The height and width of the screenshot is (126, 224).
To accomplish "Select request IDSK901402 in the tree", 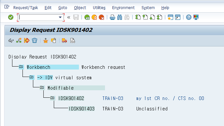I will tap(71, 98).
